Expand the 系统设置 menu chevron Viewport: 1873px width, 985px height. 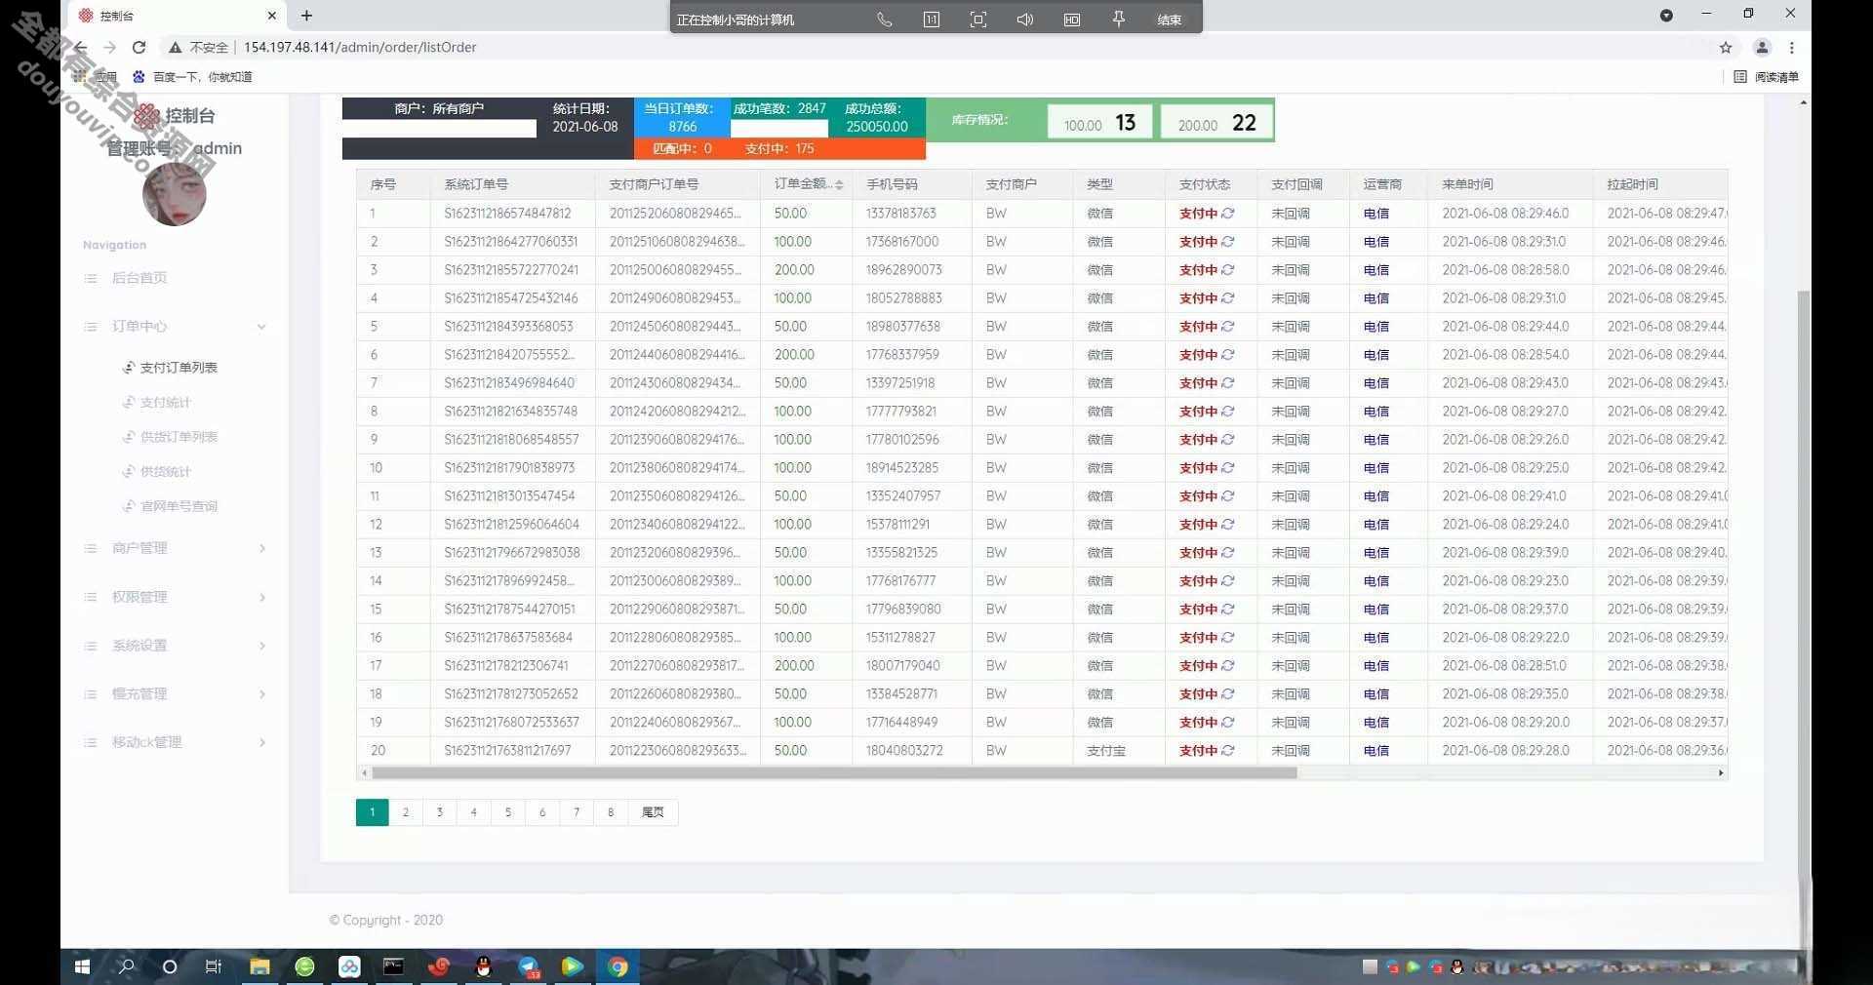(x=261, y=646)
